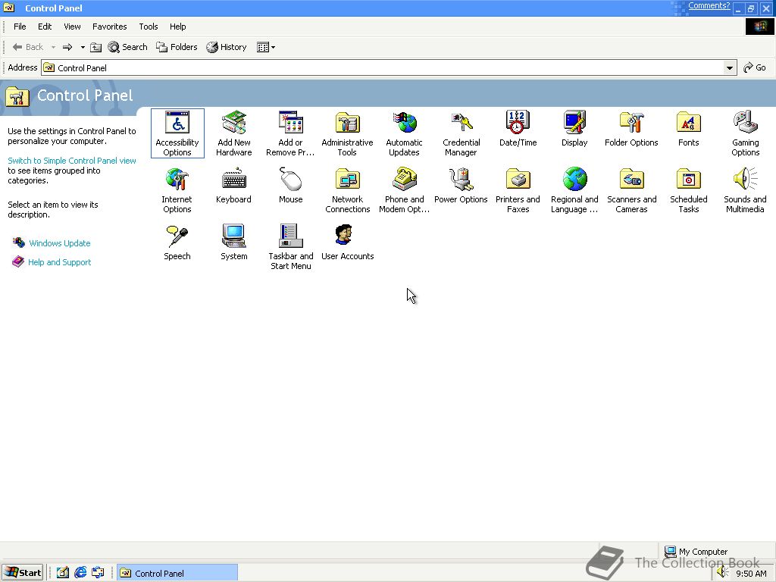Click the Comments? link in title bar

[x=709, y=5]
